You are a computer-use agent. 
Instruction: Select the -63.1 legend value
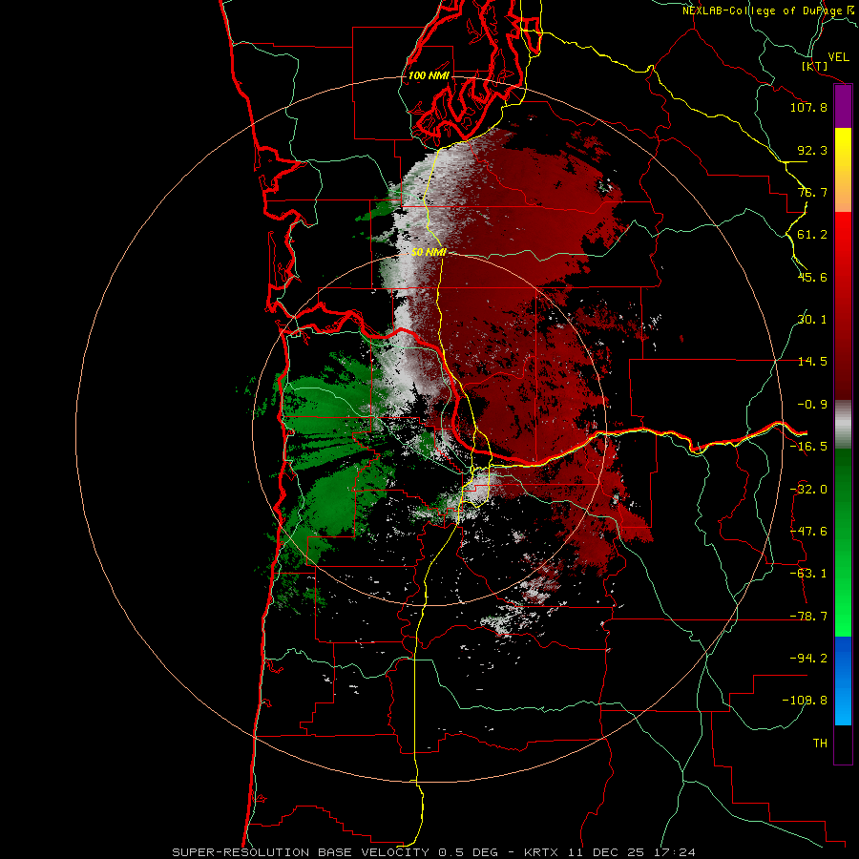(808, 574)
